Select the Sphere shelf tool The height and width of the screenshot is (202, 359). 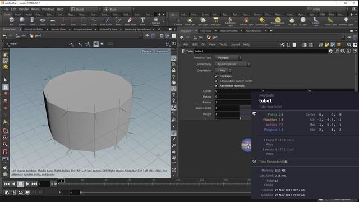pyautogui.click(x=22, y=21)
